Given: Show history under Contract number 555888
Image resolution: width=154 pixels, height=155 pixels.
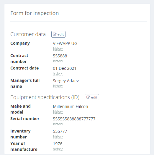Looking at the screenshot, I should 58,61.
